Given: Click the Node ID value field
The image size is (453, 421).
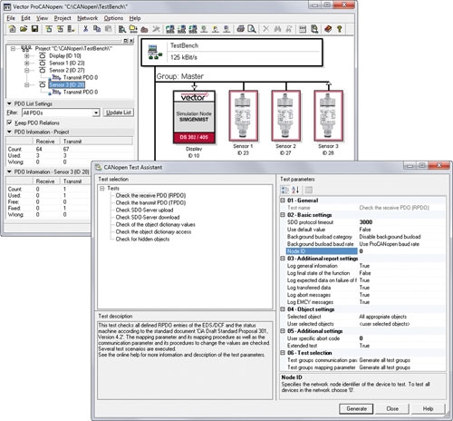Looking at the screenshot, I should pos(401,251).
